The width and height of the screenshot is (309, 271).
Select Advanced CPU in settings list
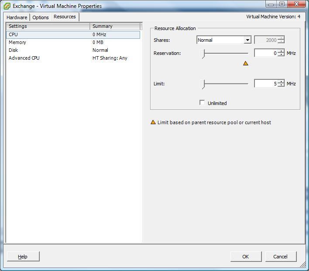point(24,58)
